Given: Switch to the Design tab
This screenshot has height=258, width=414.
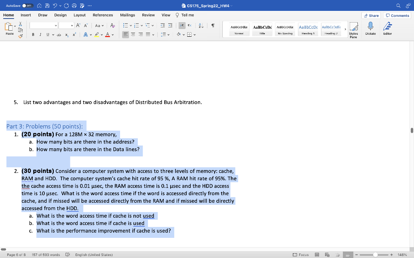Looking at the screenshot, I should click(x=61, y=15).
